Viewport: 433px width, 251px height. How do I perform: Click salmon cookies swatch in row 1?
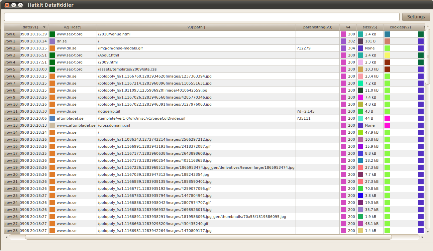click(387, 41)
